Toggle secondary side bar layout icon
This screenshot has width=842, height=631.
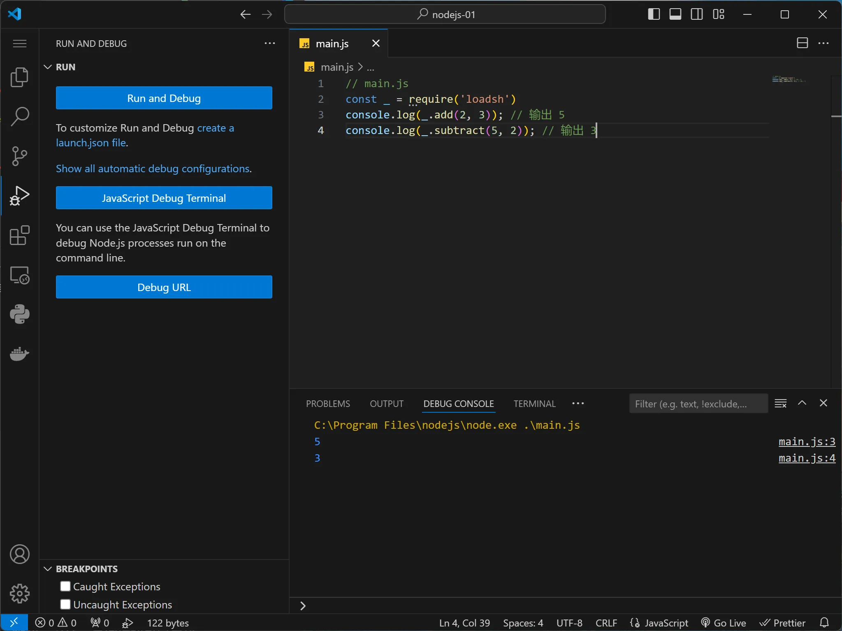click(697, 14)
